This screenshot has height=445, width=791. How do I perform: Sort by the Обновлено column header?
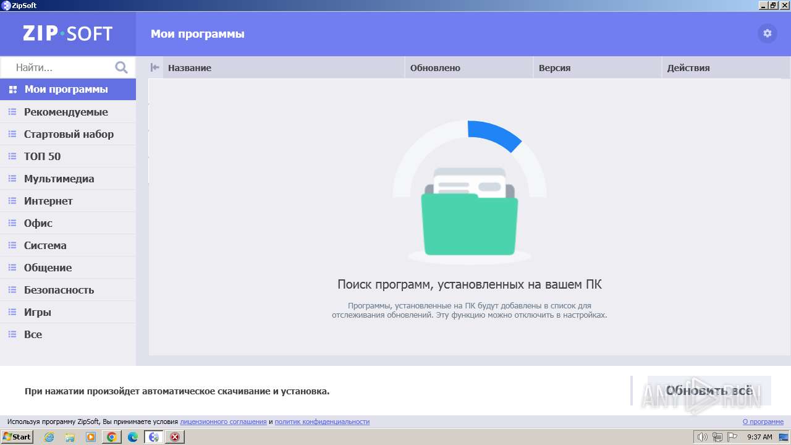(x=469, y=68)
